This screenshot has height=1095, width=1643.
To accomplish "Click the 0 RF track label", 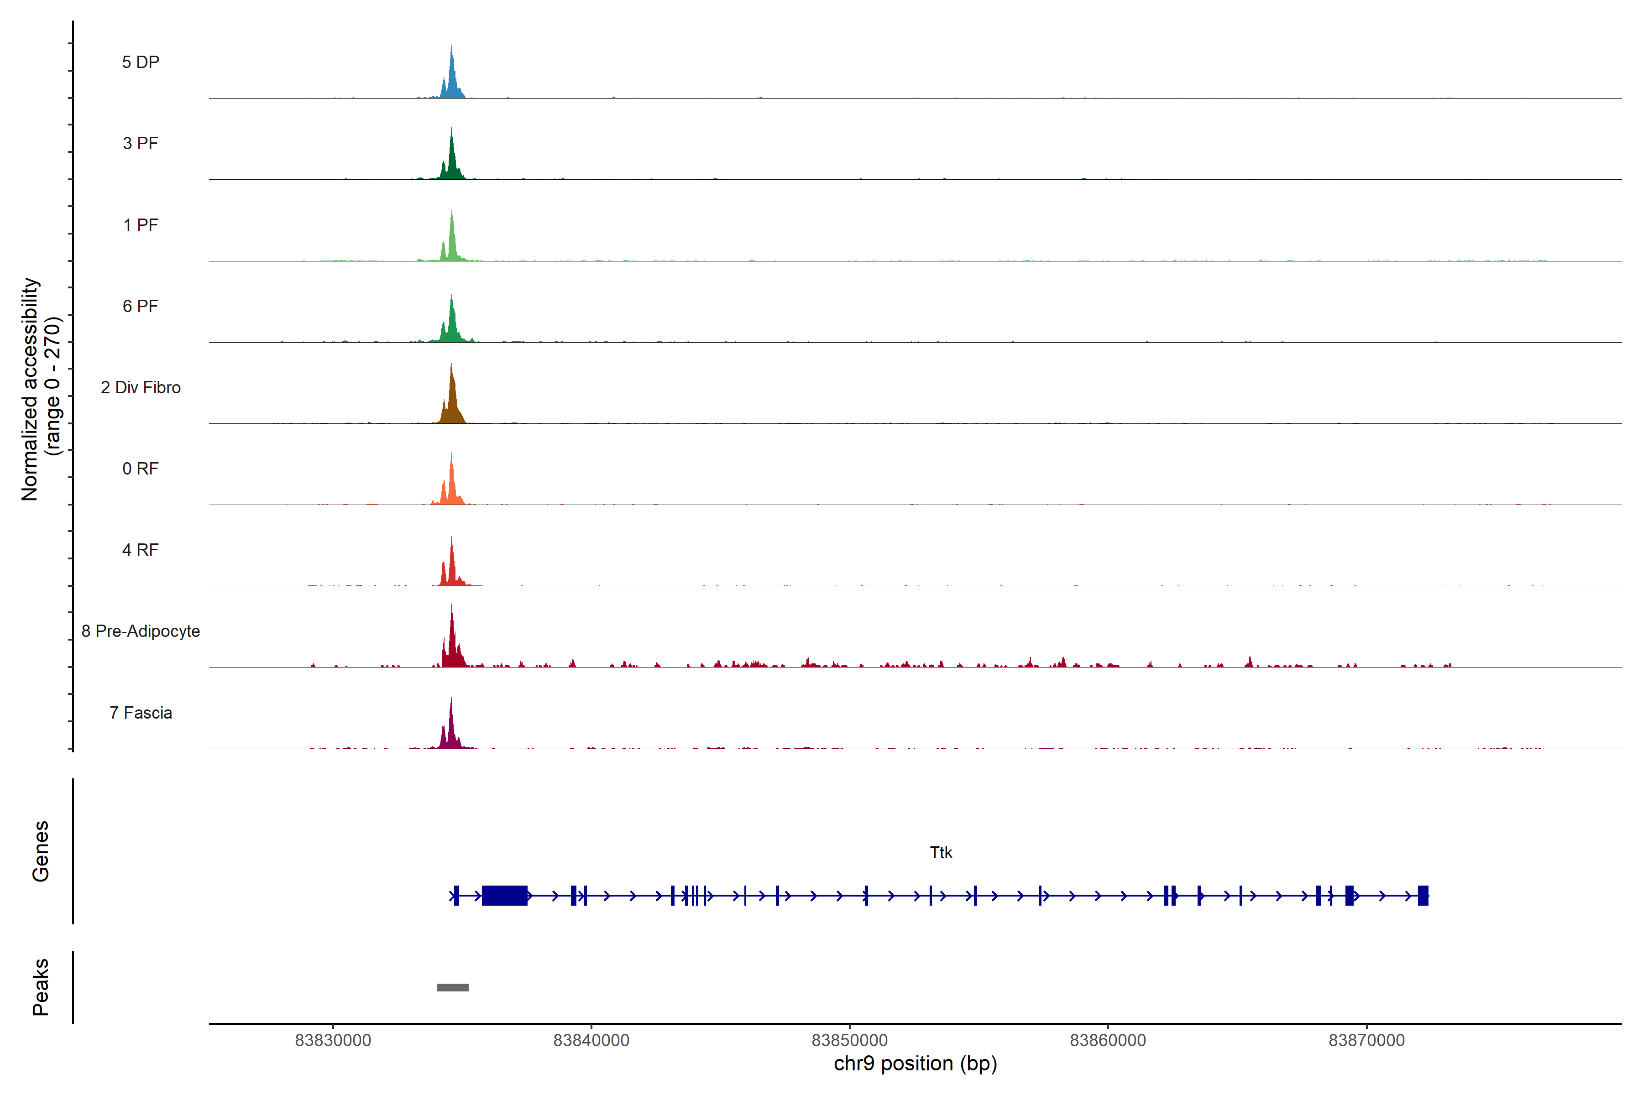I will pos(141,469).
